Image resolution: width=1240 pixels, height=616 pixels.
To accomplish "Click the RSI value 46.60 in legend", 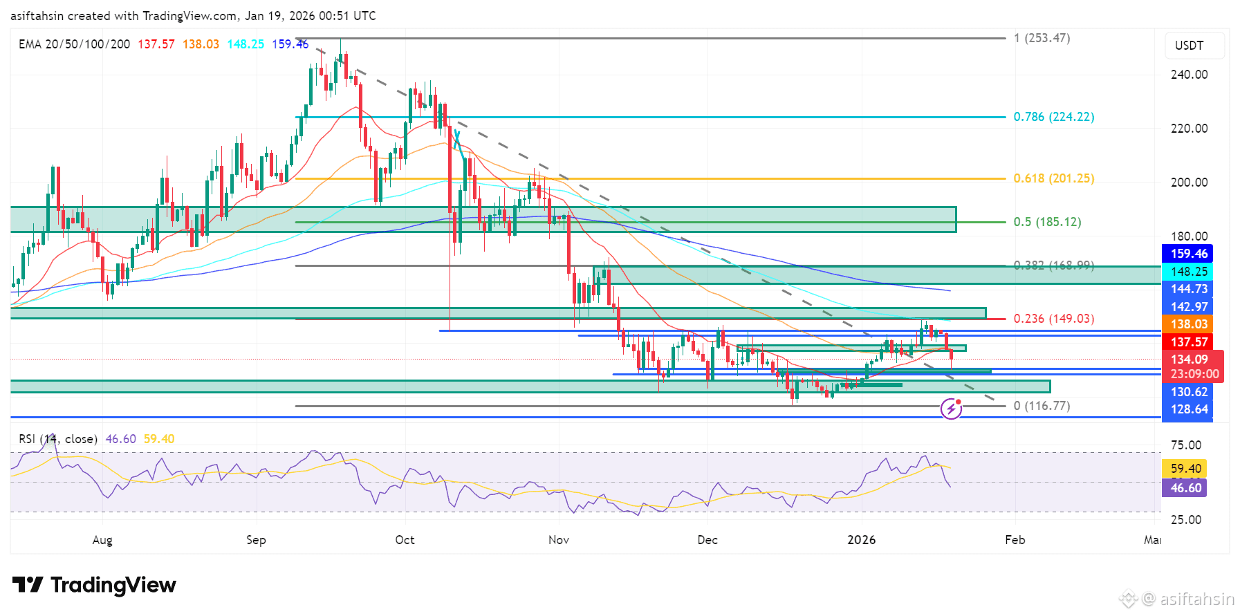I will (x=121, y=439).
